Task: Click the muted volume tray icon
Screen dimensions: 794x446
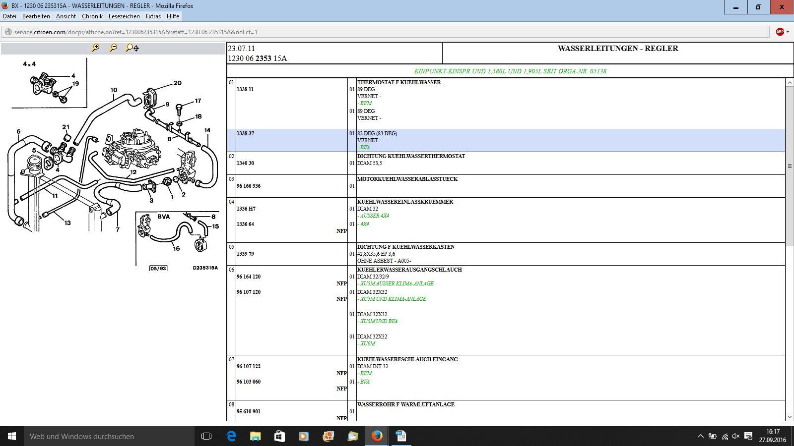Action: click(736, 436)
